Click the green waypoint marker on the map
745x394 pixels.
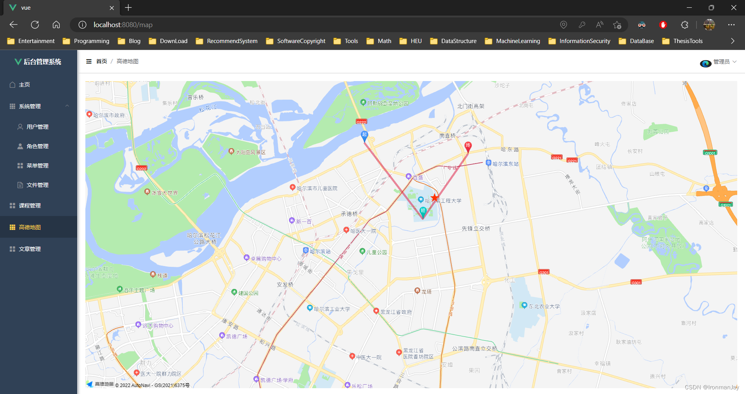tap(423, 212)
